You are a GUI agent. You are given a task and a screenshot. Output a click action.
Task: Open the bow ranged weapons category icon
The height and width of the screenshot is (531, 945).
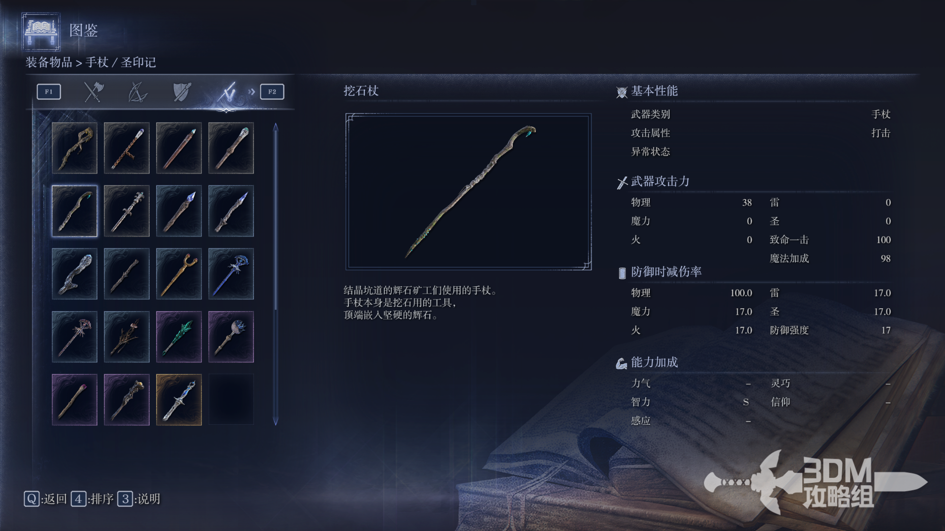(x=137, y=92)
